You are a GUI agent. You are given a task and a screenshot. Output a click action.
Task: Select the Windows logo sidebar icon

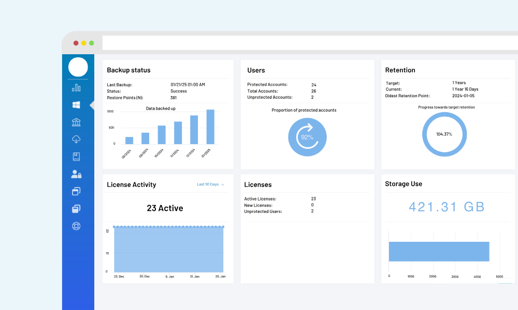76,105
